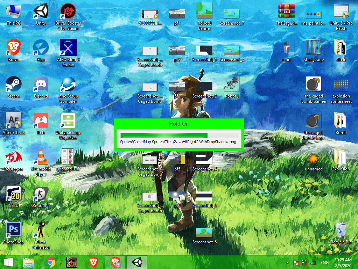The image size is (358, 269).
Task: Open the Bomb folder
Action: pyautogui.click(x=341, y=123)
